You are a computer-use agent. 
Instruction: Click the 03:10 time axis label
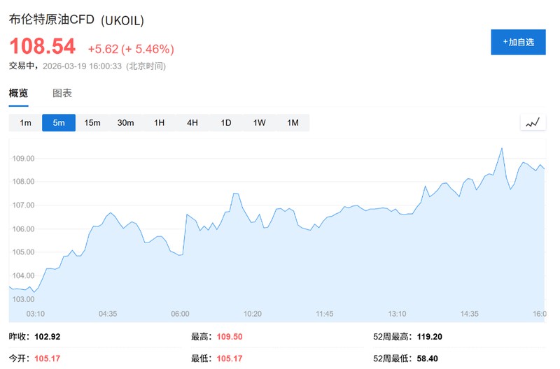point(35,314)
